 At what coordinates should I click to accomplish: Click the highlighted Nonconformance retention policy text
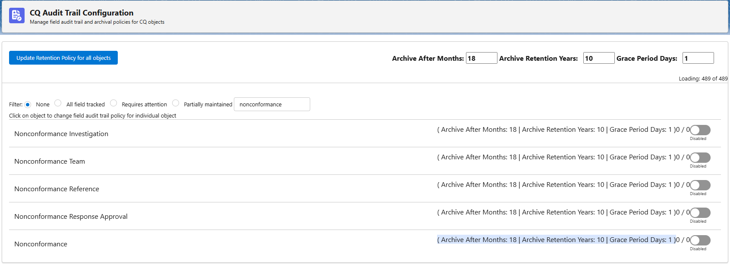point(556,240)
